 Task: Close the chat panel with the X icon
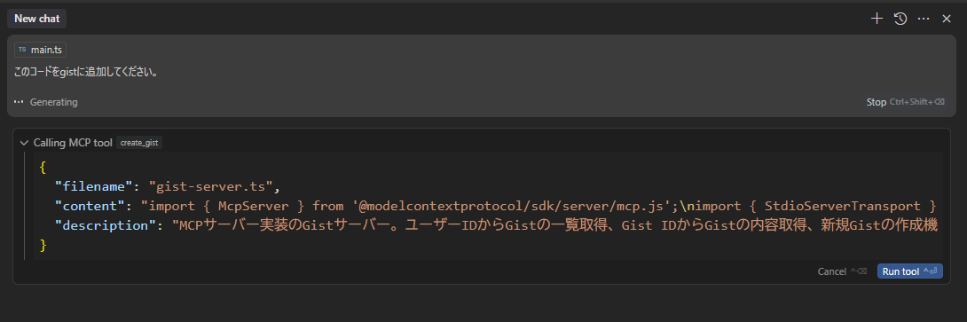pyautogui.click(x=947, y=19)
